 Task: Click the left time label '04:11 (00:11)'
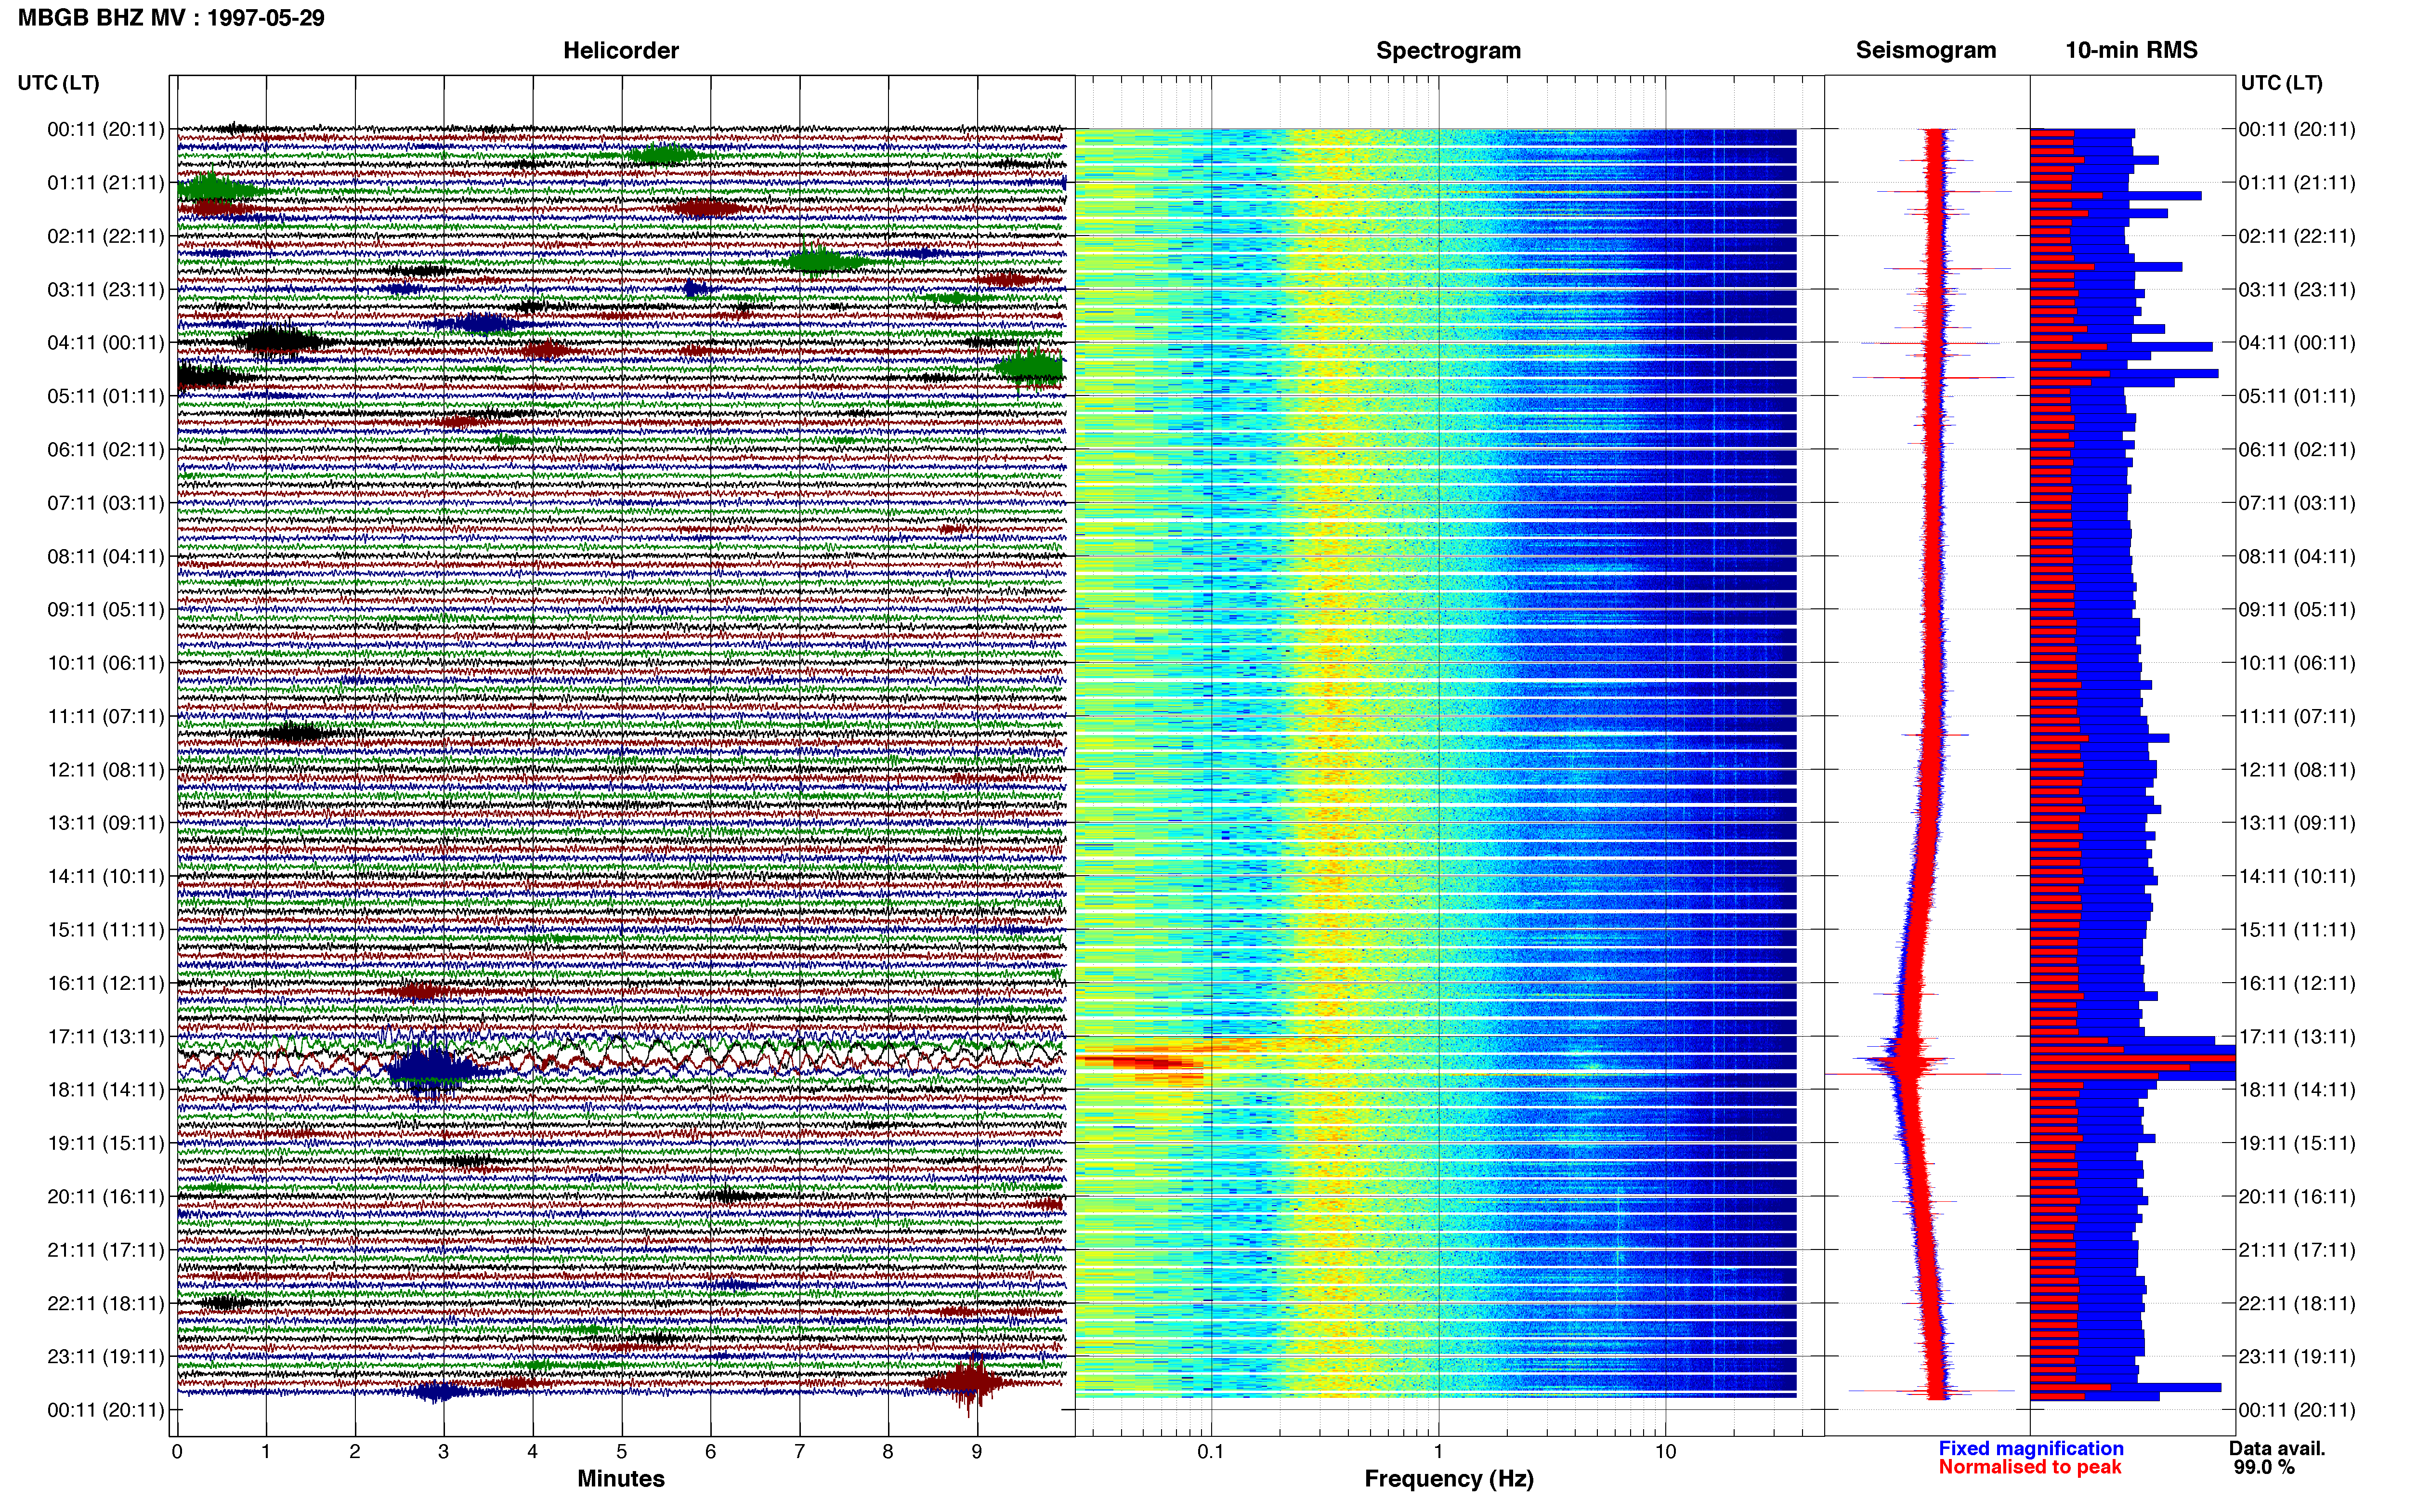[x=106, y=343]
